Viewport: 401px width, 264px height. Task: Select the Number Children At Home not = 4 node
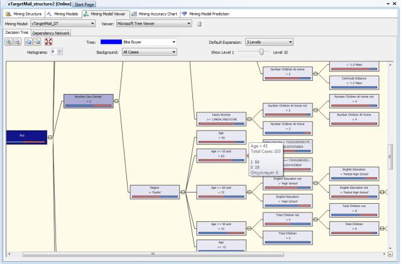coord(354,101)
